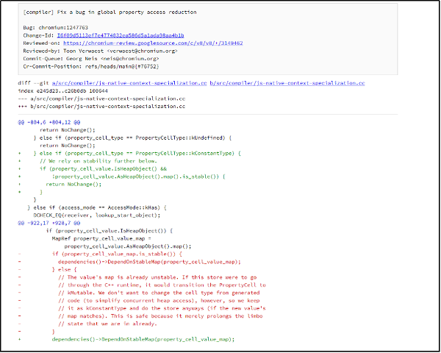441x353 pixels.
Task: Click the 'Cr-Commit-Position: refs/heads/main' line
Action: pos(91,66)
